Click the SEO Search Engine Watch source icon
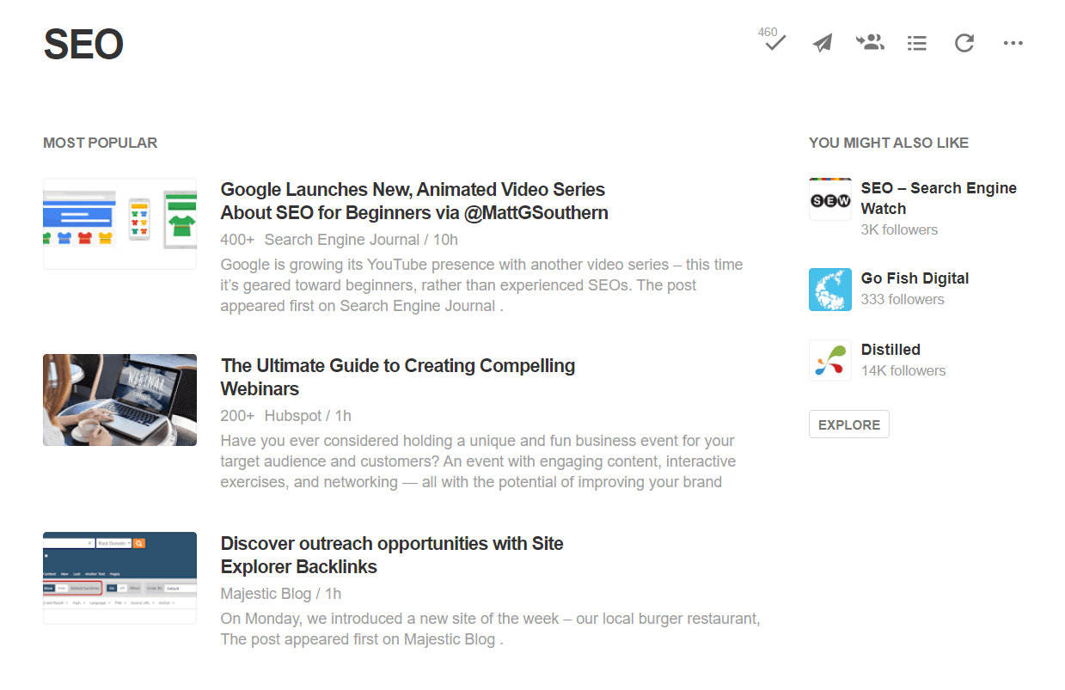This screenshot has height=690, width=1065. pyautogui.click(x=829, y=198)
